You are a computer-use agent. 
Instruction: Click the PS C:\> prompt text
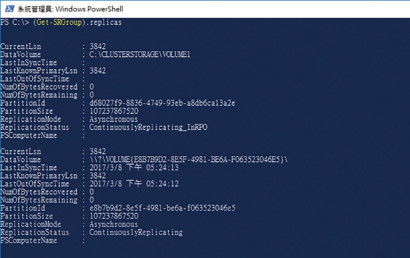point(15,22)
